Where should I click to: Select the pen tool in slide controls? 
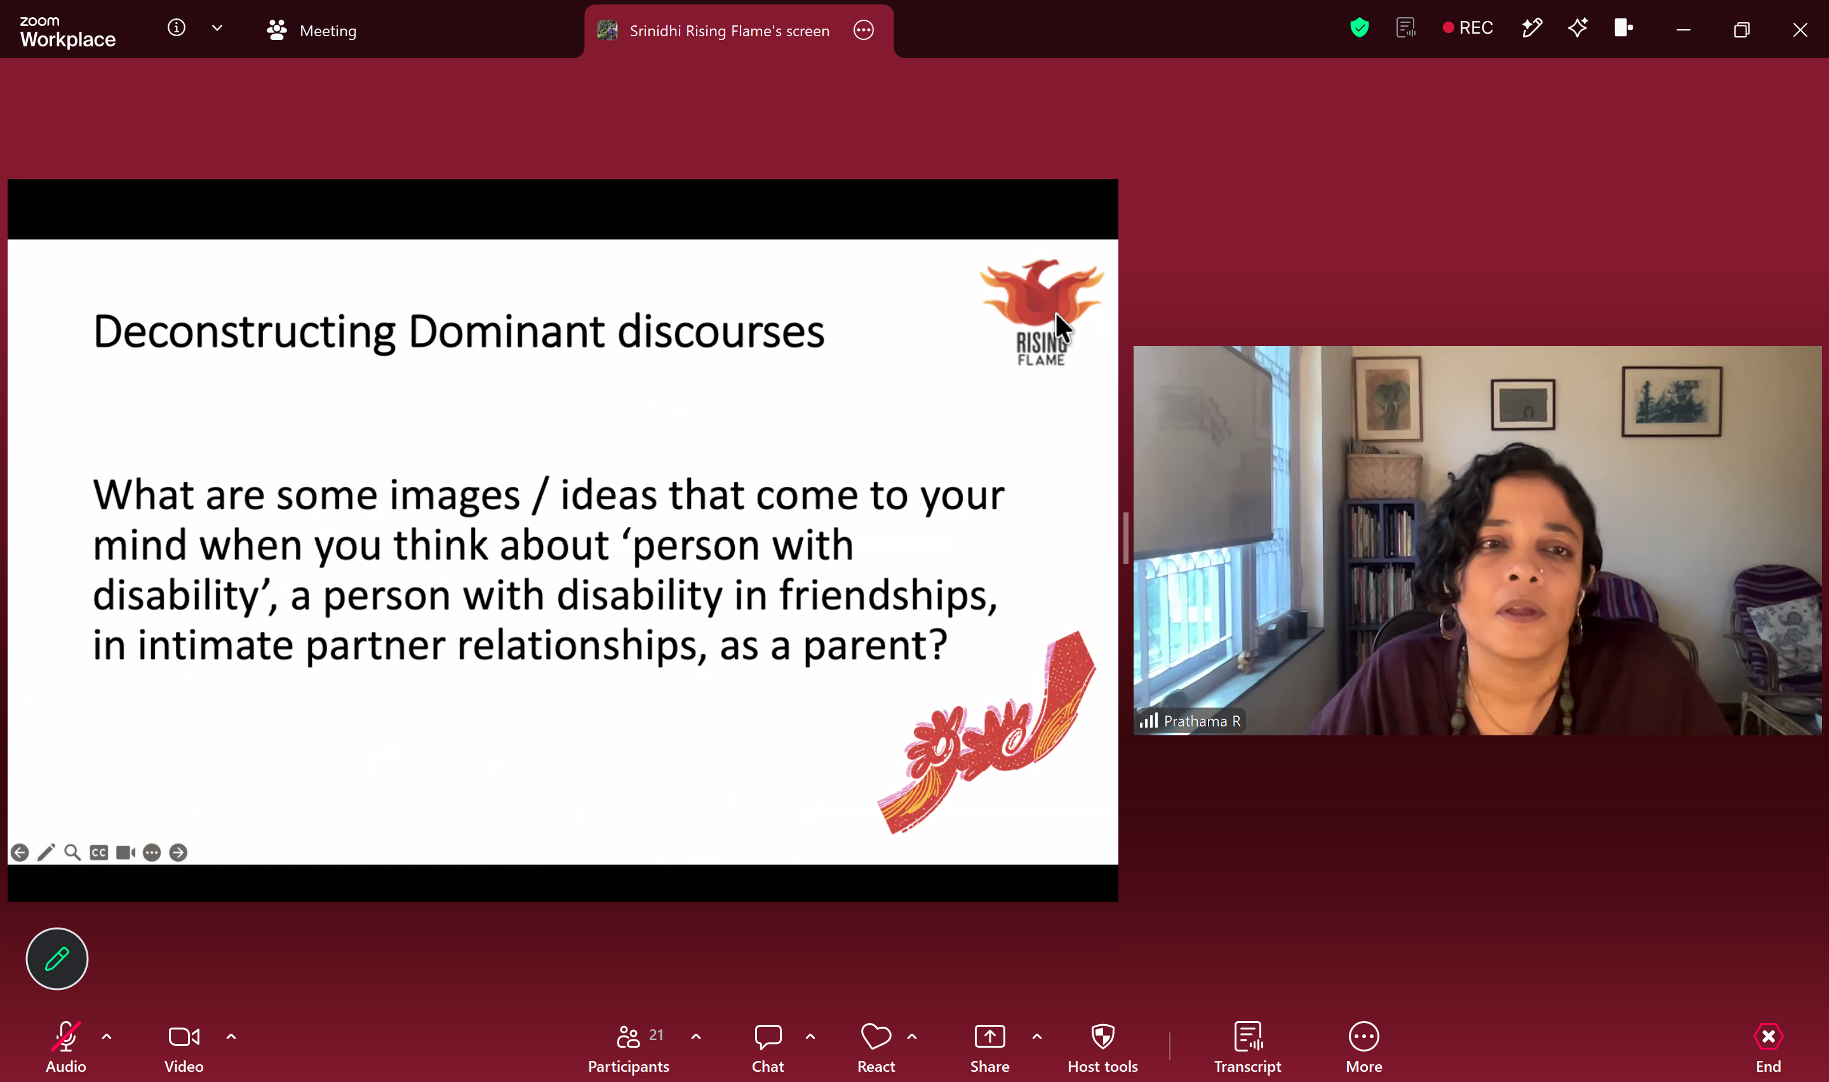(x=46, y=852)
